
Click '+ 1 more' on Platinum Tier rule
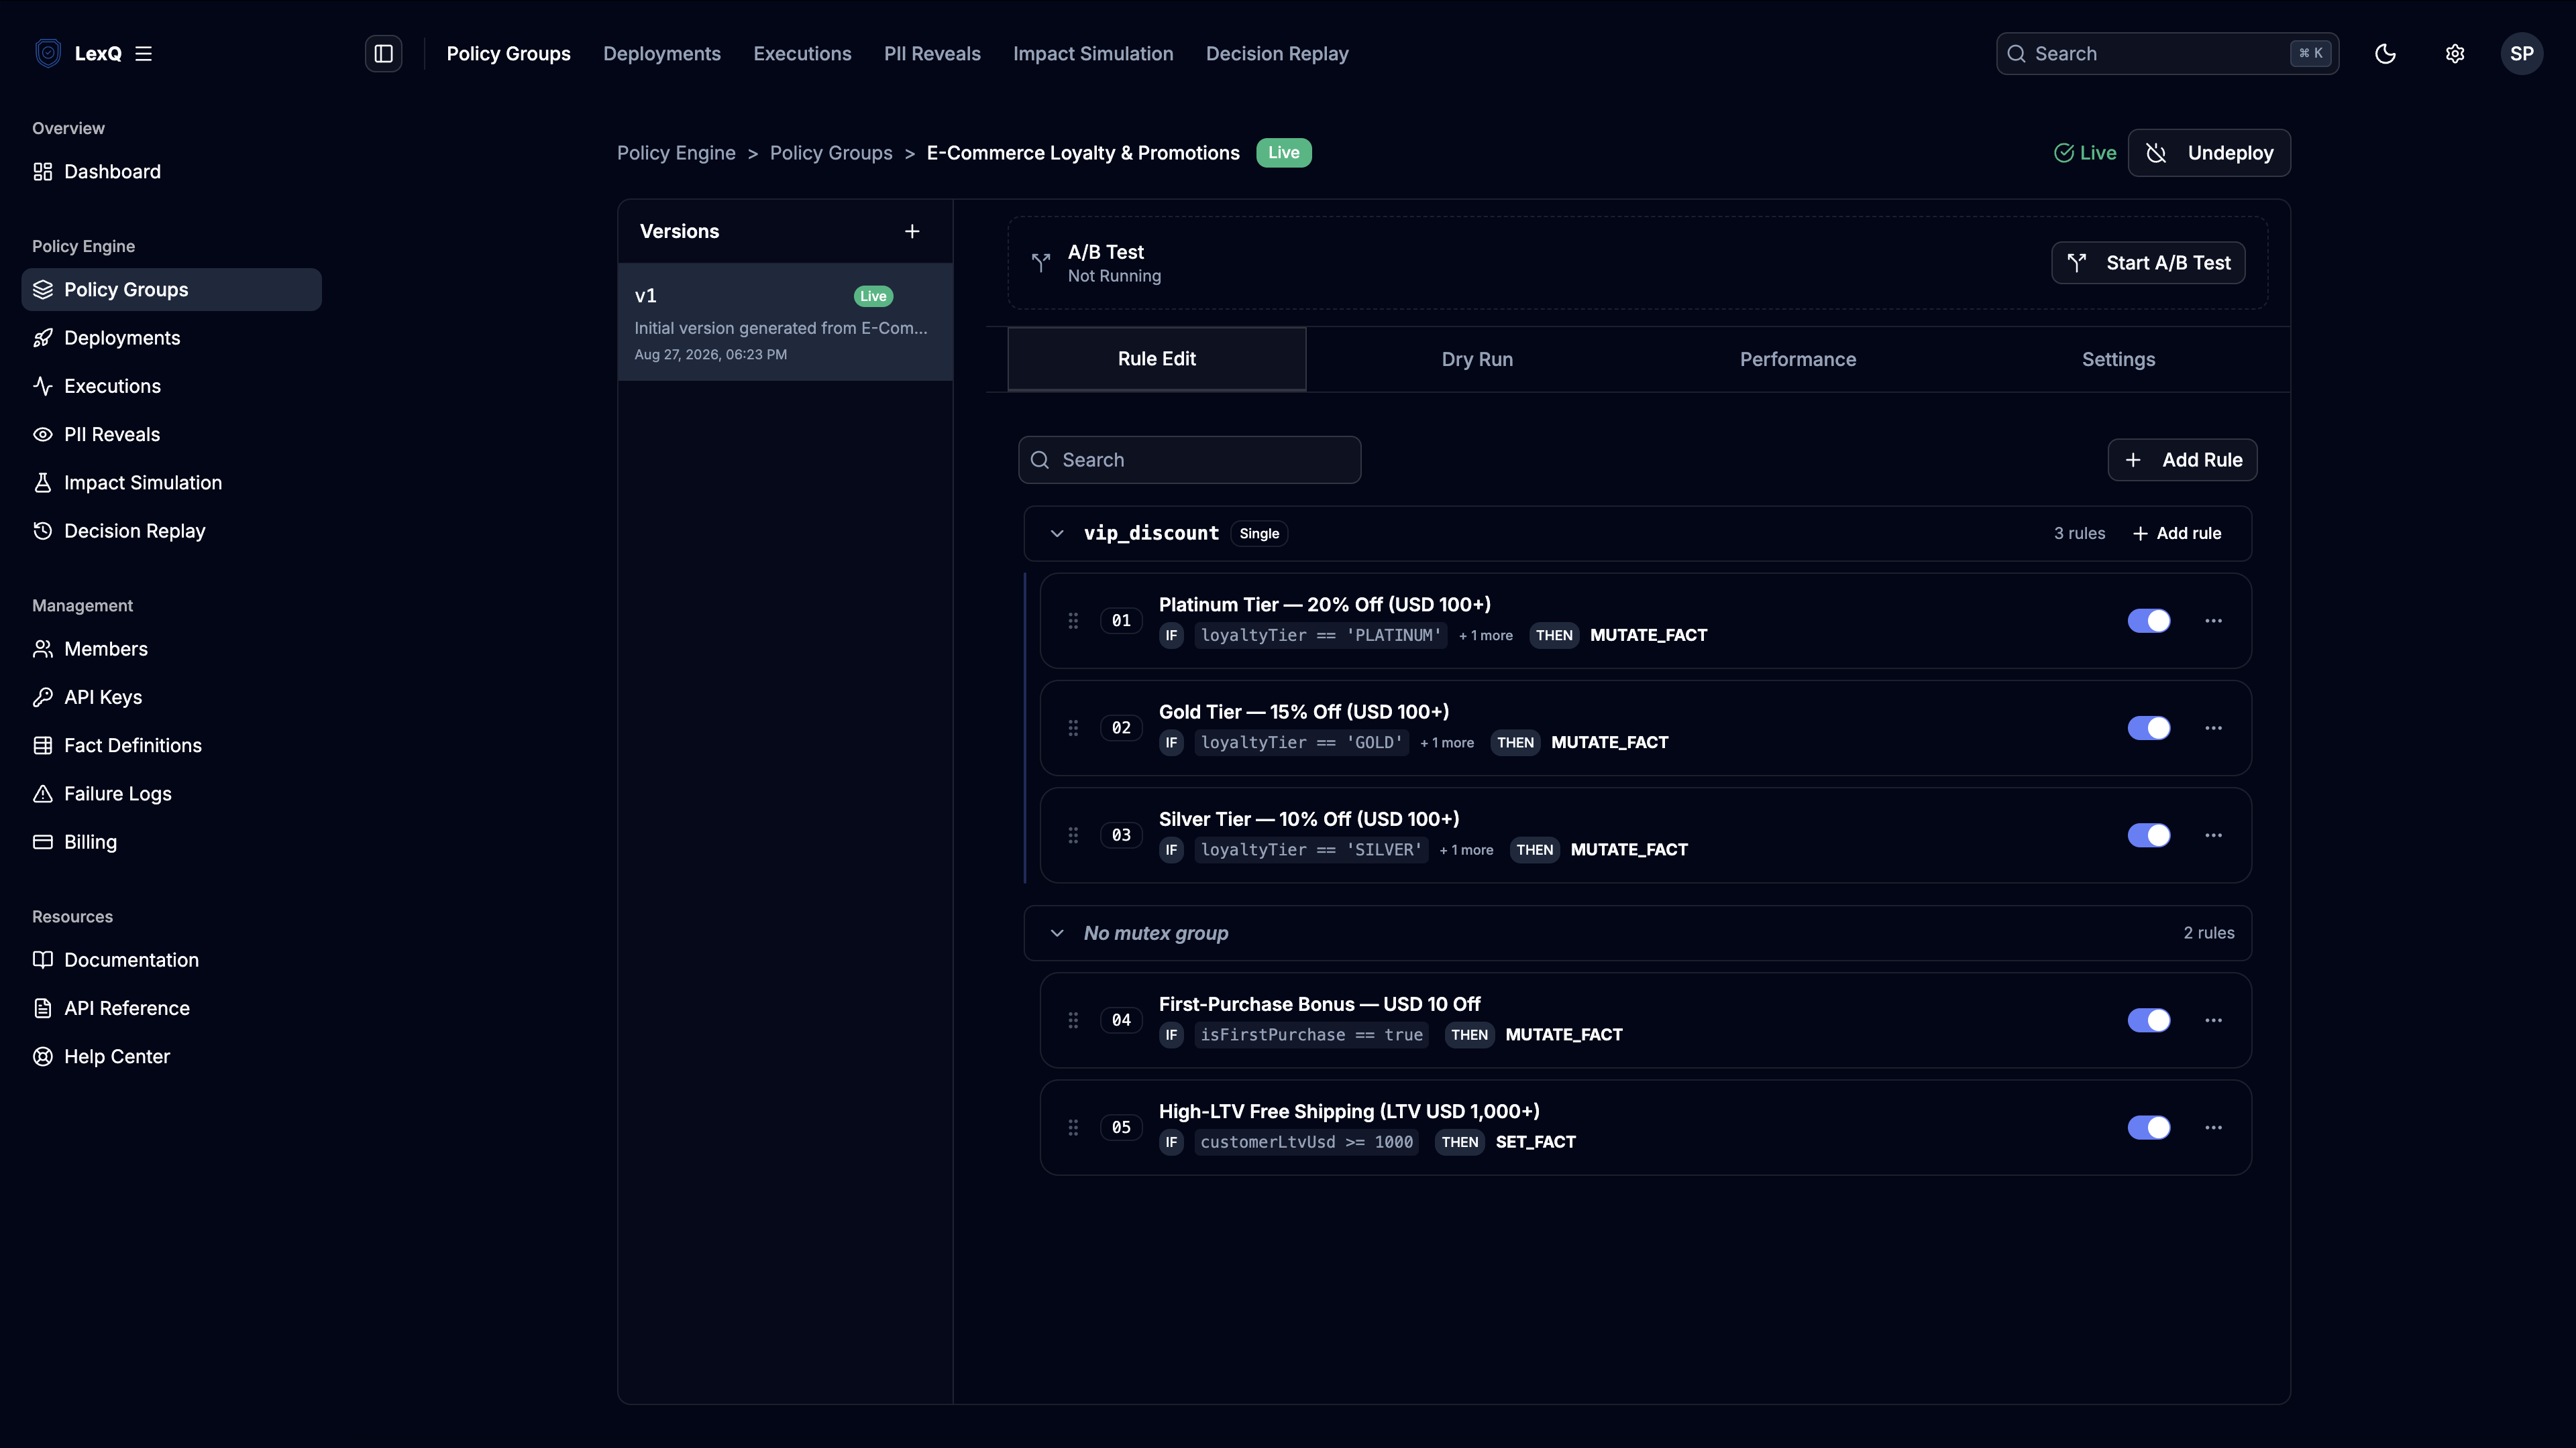tap(1485, 636)
